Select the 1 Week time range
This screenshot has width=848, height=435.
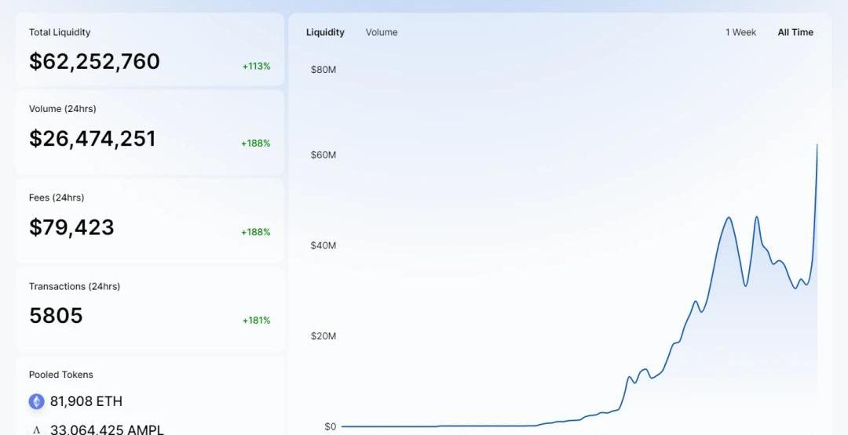pos(740,32)
